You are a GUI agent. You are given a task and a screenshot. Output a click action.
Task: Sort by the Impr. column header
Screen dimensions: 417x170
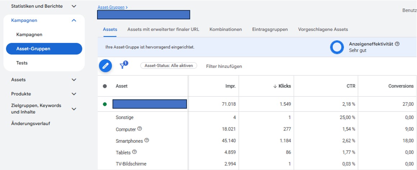pyautogui.click(x=230, y=86)
